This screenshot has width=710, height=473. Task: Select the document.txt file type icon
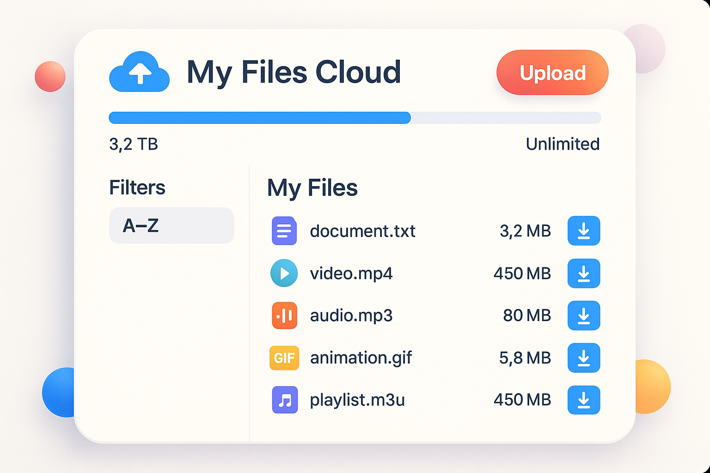point(284,231)
